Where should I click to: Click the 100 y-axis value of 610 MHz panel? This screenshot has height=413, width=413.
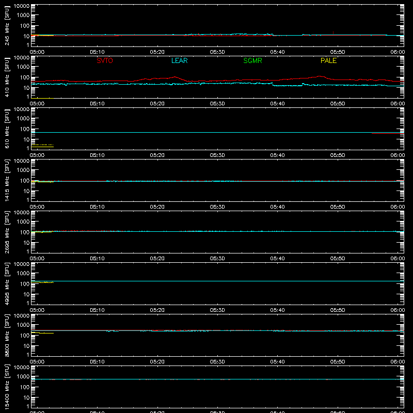click(25, 129)
